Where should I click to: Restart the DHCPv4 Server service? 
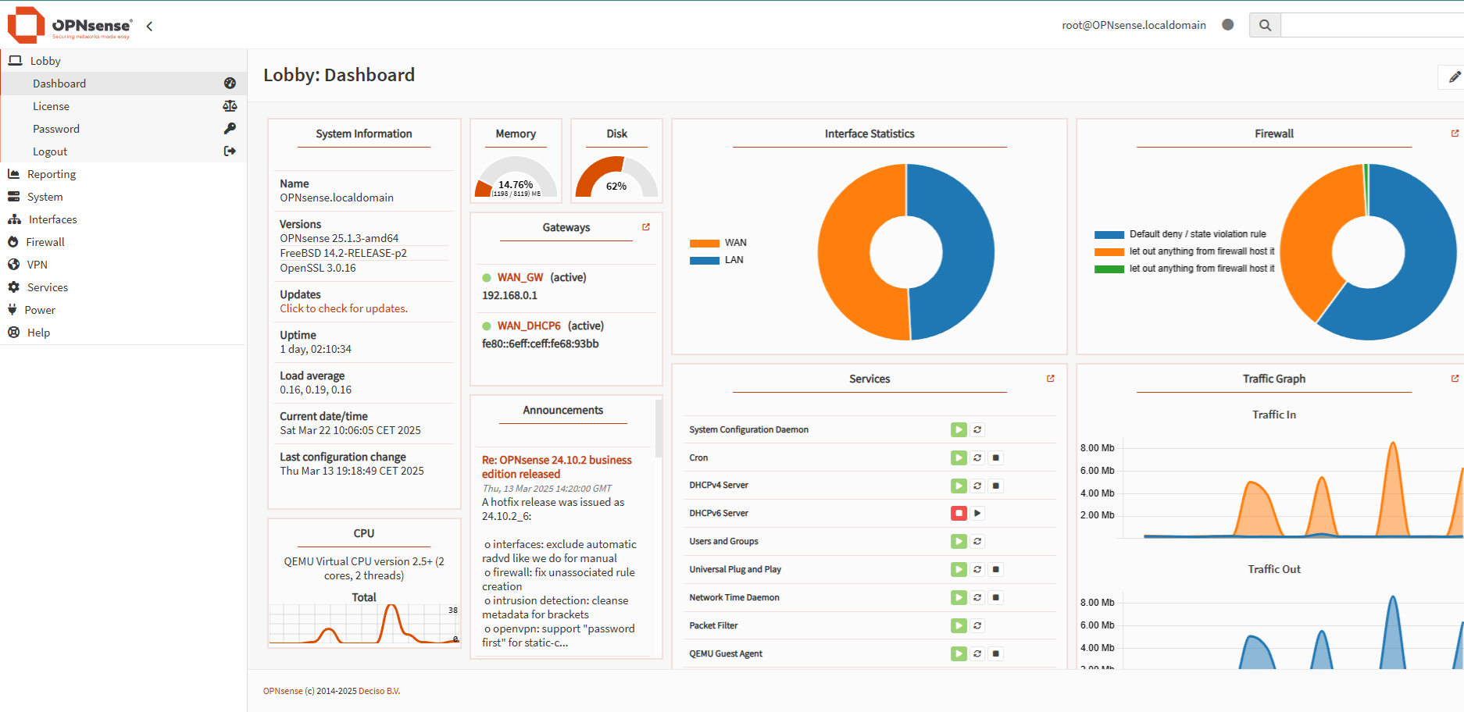click(x=977, y=486)
